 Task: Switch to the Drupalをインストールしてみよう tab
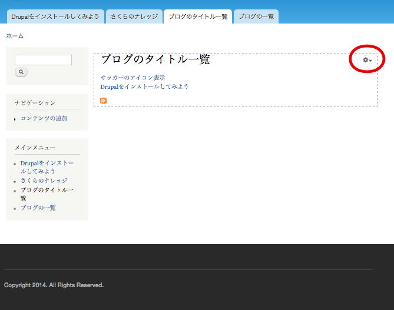[x=55, y=16]
